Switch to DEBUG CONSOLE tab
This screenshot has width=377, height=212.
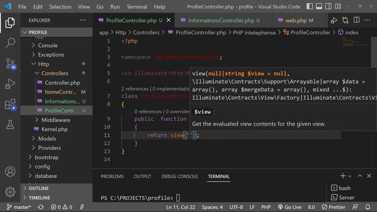click(x=179, y=177)
